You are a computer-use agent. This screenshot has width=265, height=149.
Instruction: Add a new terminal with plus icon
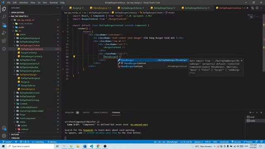pyautogui.click(x=250, y=112)
